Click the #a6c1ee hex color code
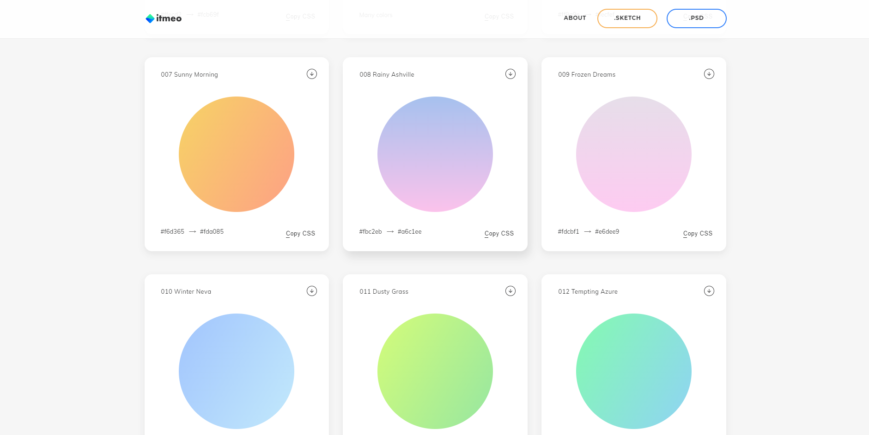Viewport: 869px width, 435px height. pyautogui.click(x=409, y=232)
